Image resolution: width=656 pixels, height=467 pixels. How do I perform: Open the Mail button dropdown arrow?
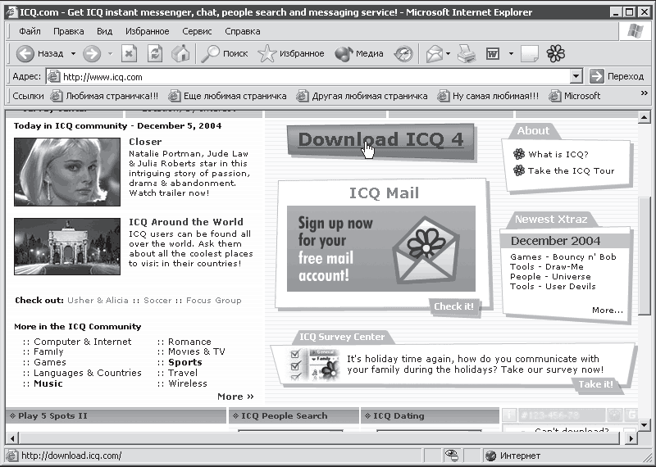(448, 53)
